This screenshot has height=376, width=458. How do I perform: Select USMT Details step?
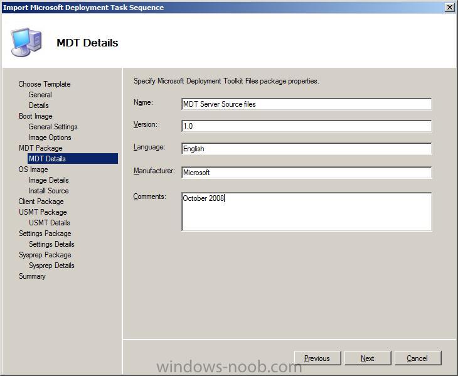(50, 223)
